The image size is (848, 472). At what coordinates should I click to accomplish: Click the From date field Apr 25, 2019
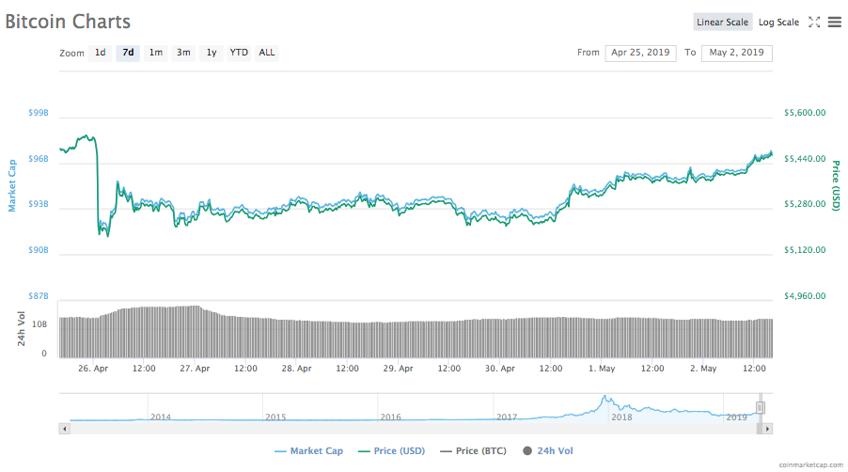(640, 53)
